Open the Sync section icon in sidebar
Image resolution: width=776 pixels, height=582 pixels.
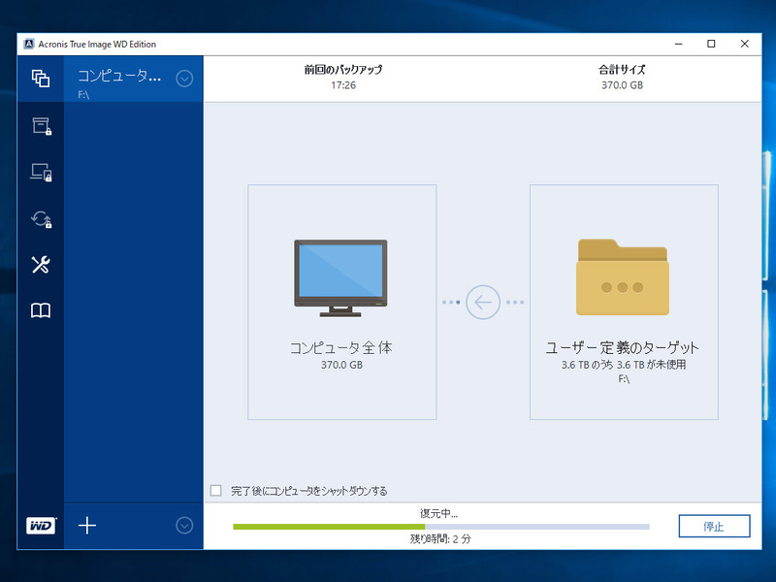coord(41,219)
